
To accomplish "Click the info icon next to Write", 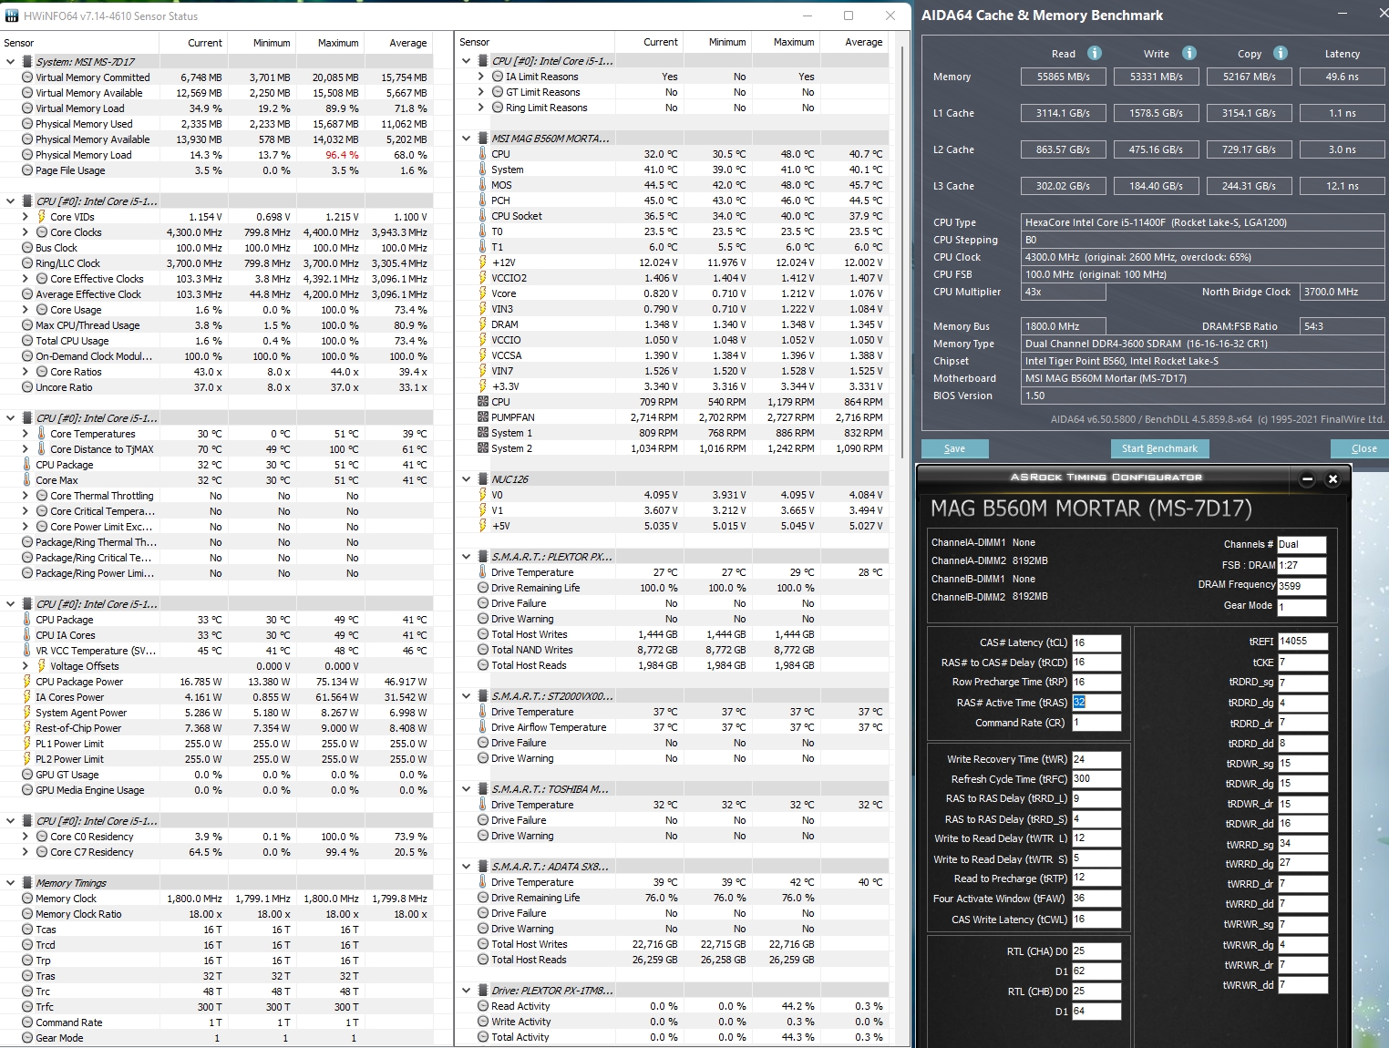I will (1189, 53).
